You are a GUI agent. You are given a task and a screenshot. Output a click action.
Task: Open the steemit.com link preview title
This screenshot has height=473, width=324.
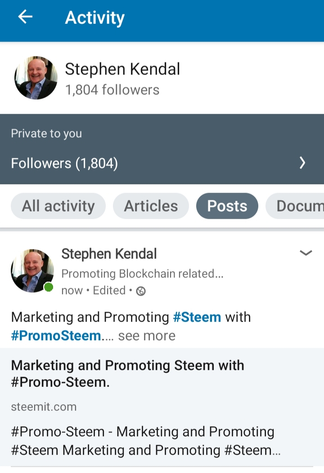click(x=127, y=374)
